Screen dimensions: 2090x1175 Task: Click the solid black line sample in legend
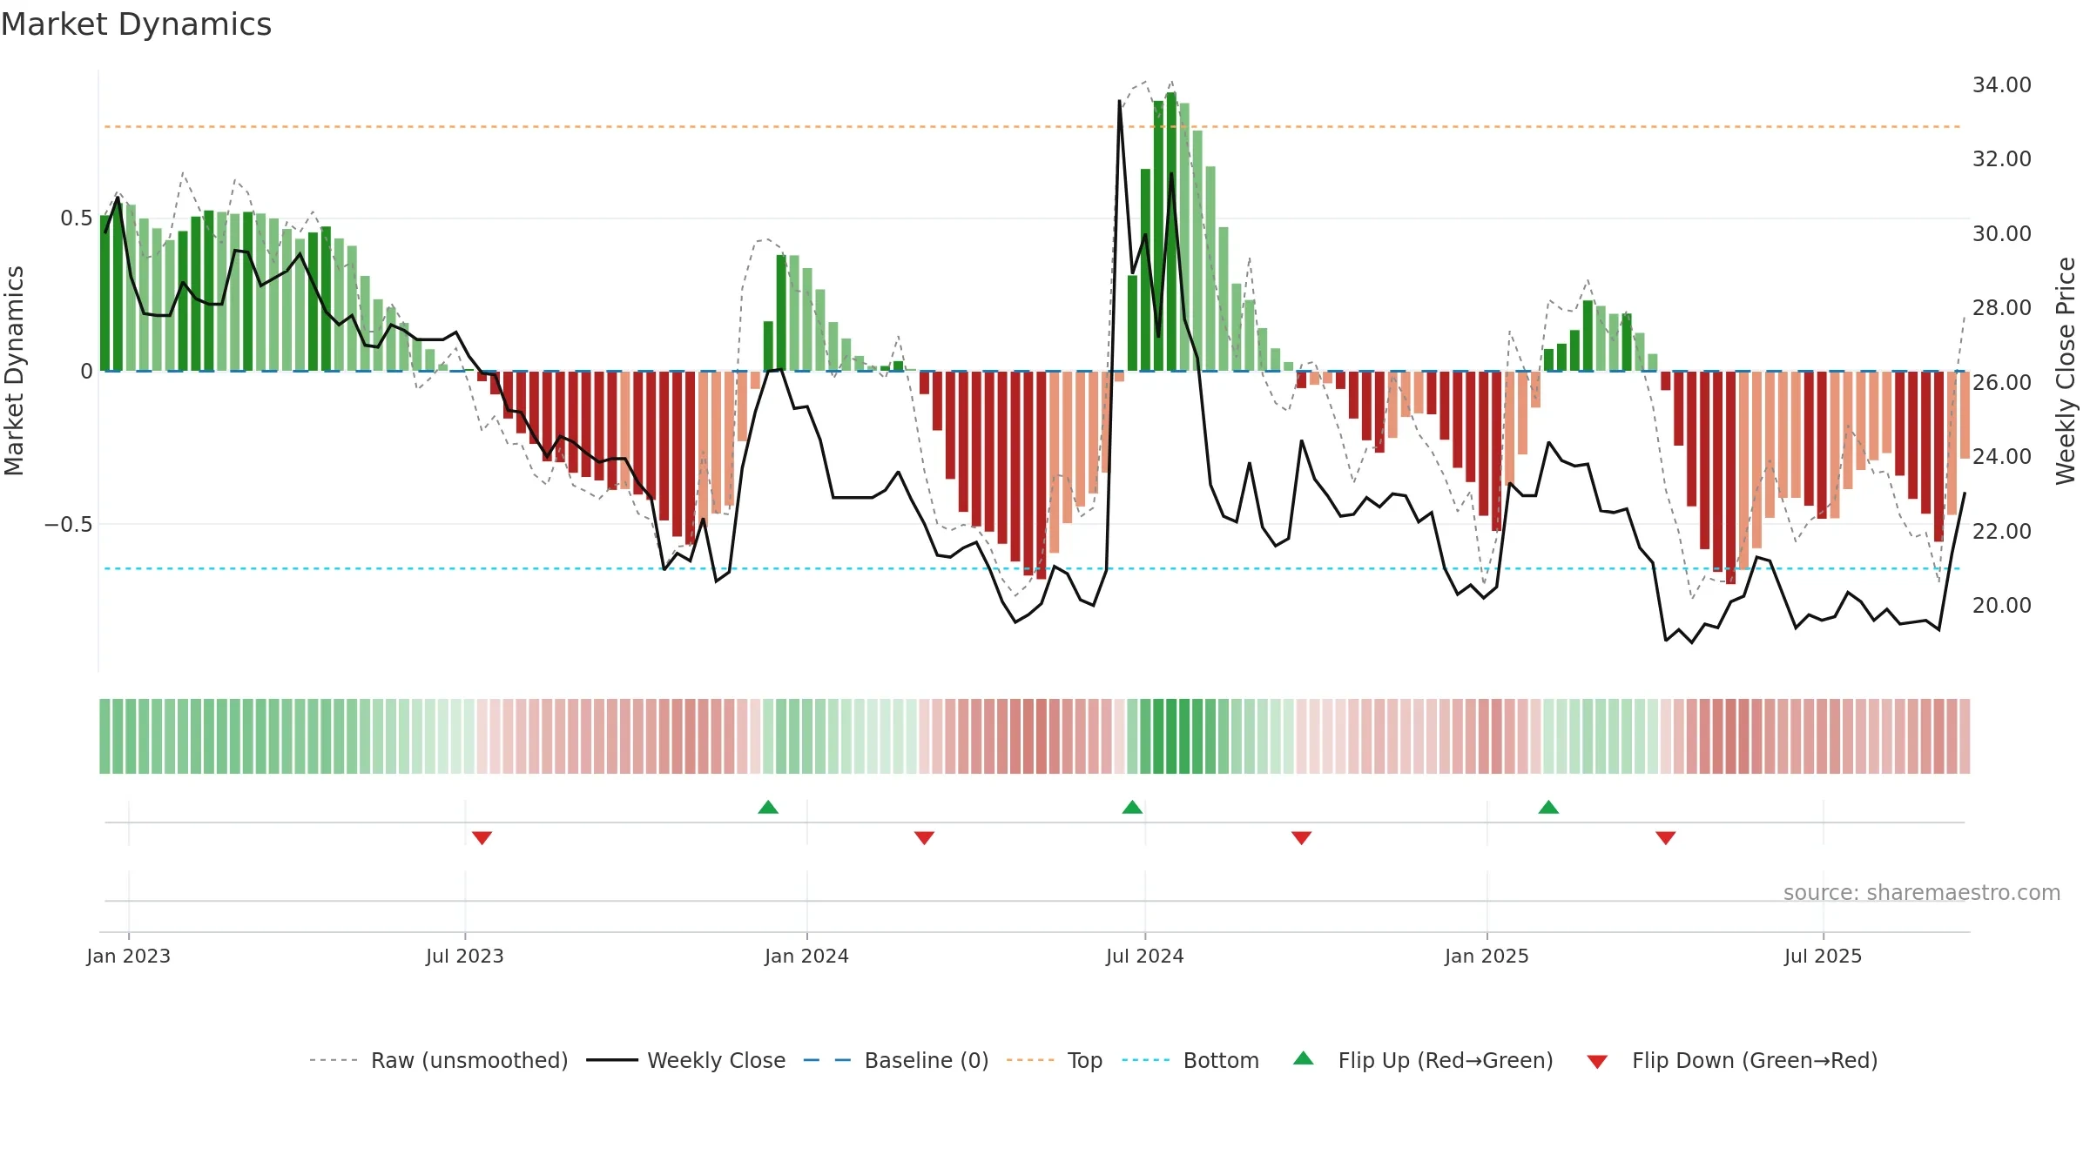click(x=611, y=1060)
